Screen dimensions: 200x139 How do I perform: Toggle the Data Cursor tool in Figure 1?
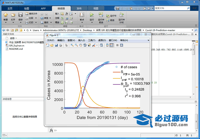(x=89, y=45)
